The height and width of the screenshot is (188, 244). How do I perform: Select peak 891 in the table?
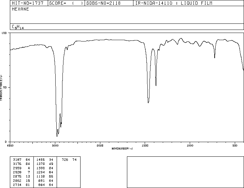[42, 181]
